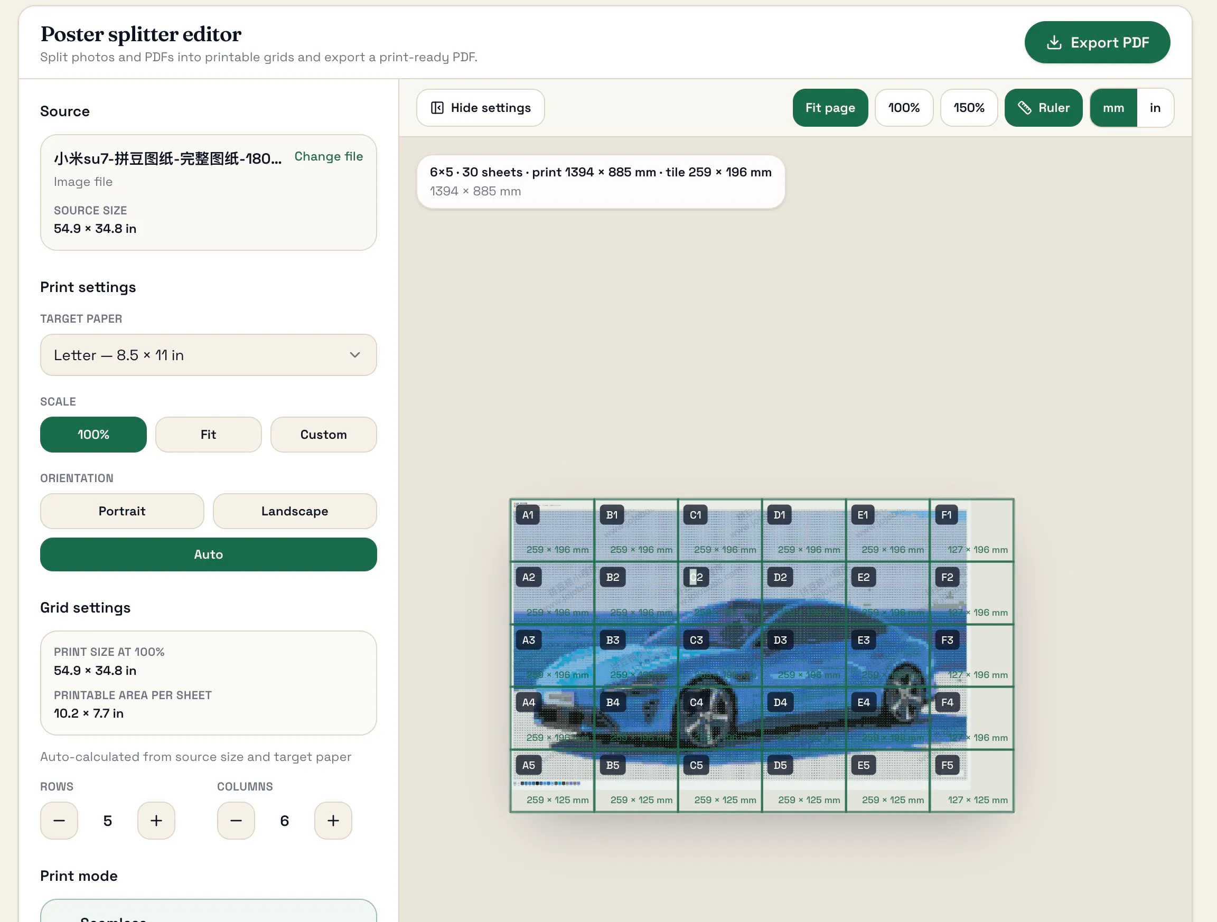Set preview zoom to 150%
Screen dimensions: 1217x922
[969, 108]
